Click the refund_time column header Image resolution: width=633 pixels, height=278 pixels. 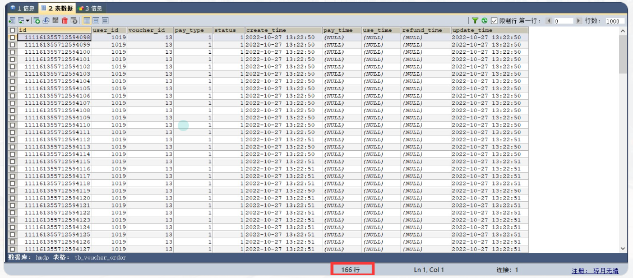(426, 30)
